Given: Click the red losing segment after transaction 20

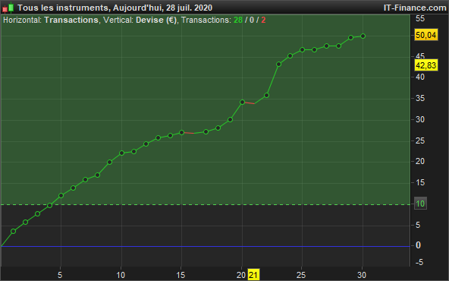Looking at the screenshot, I should click(x=249, y=103).
